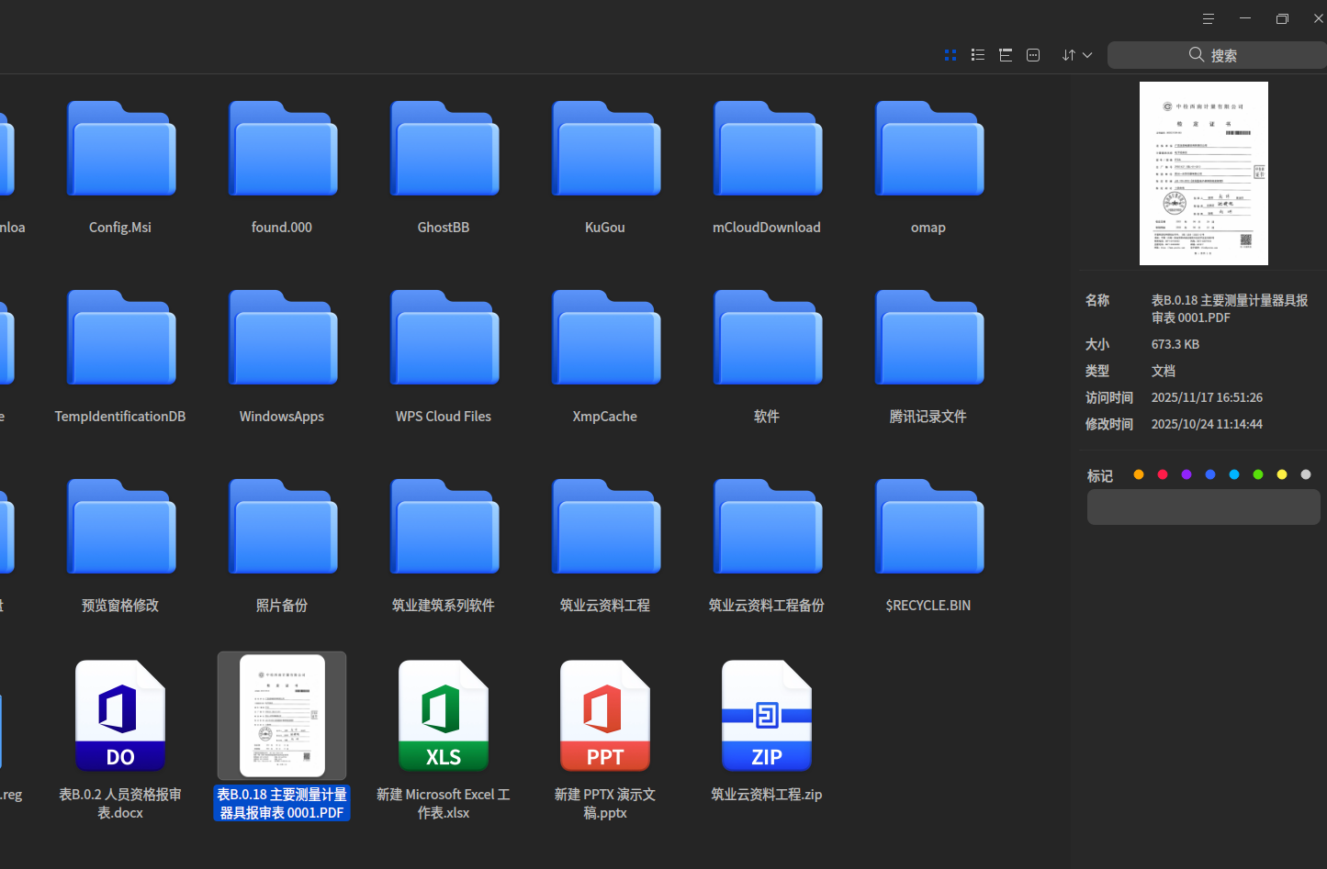
Task: Select the omap folder
Action: tap(928, 149)
